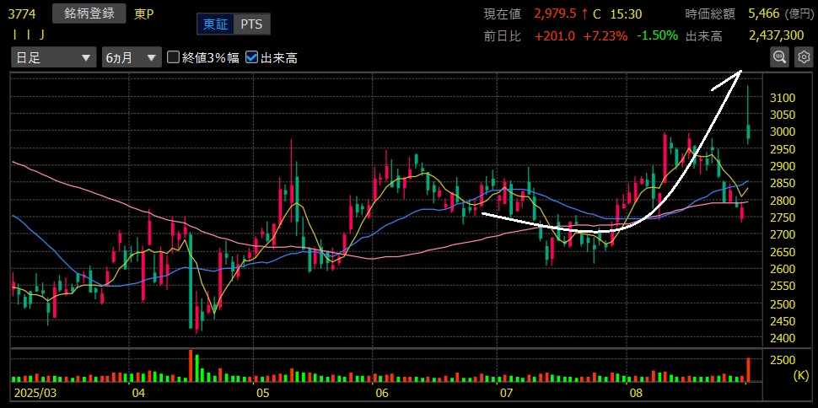
Task: Click the 東P market label
Action: click(144, 13)
